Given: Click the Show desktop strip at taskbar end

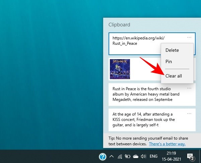Looking at the screenshot, I should click(x=200, y=156).
